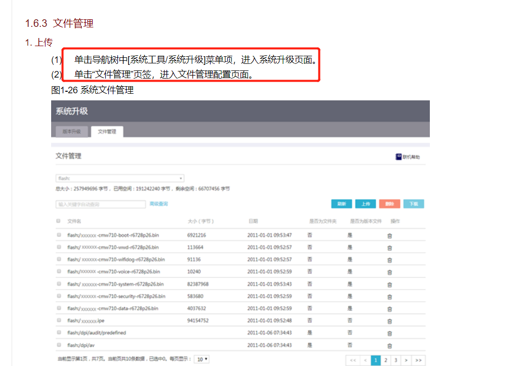Check the flash:/dpi/av folder checkbox
The height and width of the screenshot is (366, 523).
tap(59, 345)
